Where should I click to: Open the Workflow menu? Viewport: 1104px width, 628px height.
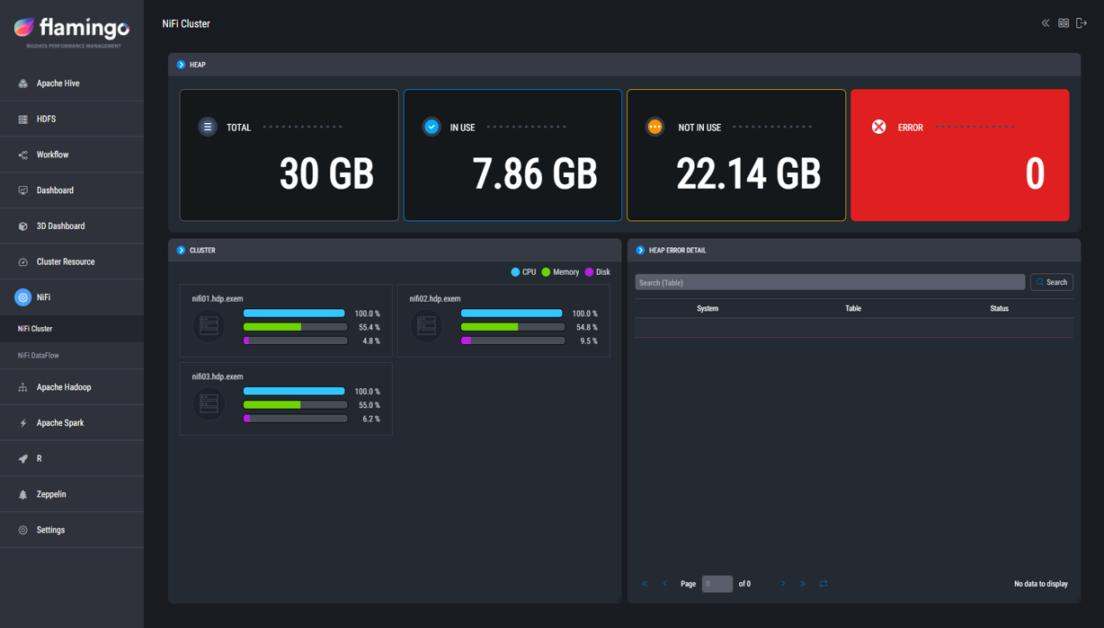point(72,155)
